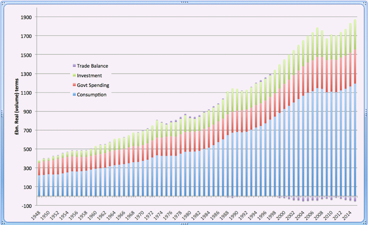The height and width of the screenshot is (225, 368).
Task: Choose the Consumption legend label
Action: (x=92, y=95)
